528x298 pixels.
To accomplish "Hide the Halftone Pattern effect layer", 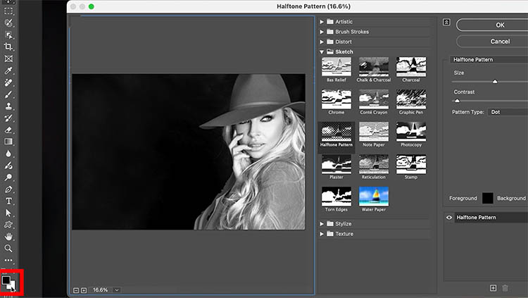I will (449, 218).
